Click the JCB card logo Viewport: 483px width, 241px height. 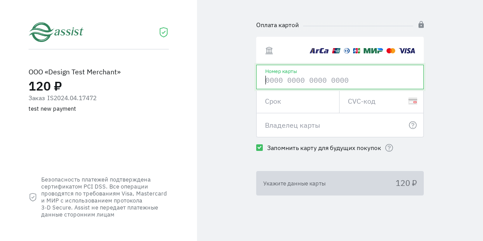(357, 51)
